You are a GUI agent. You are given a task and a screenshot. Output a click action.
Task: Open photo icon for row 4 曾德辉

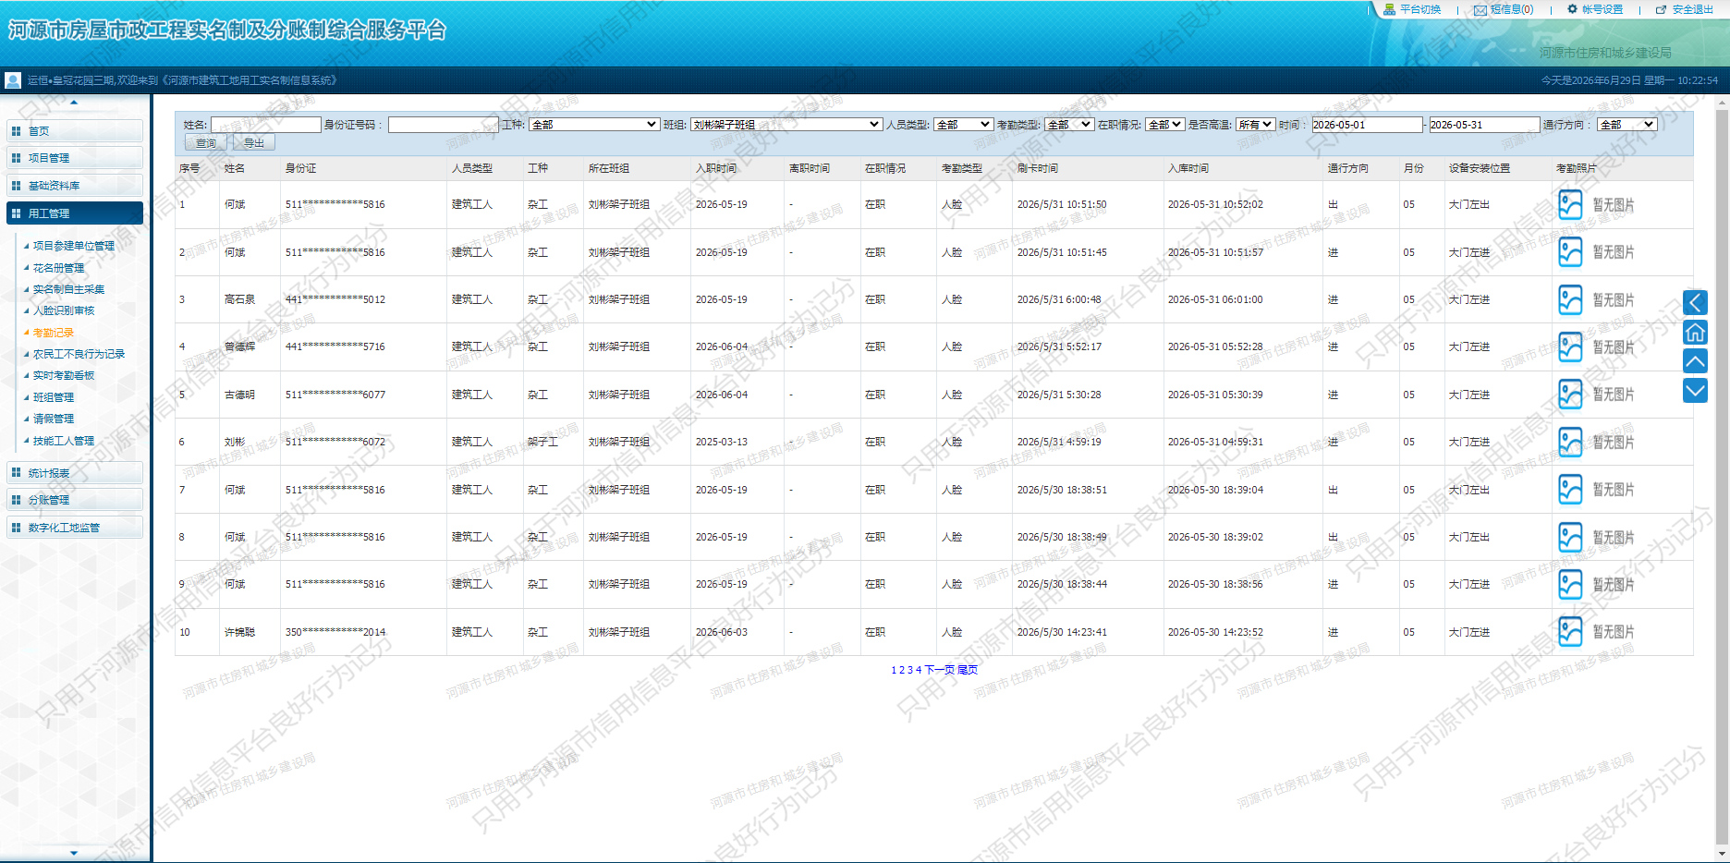click(1570, 346)
